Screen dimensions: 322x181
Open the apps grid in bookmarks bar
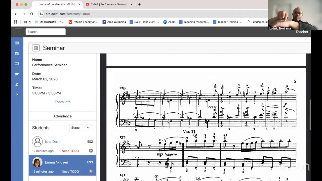[15, 22]
